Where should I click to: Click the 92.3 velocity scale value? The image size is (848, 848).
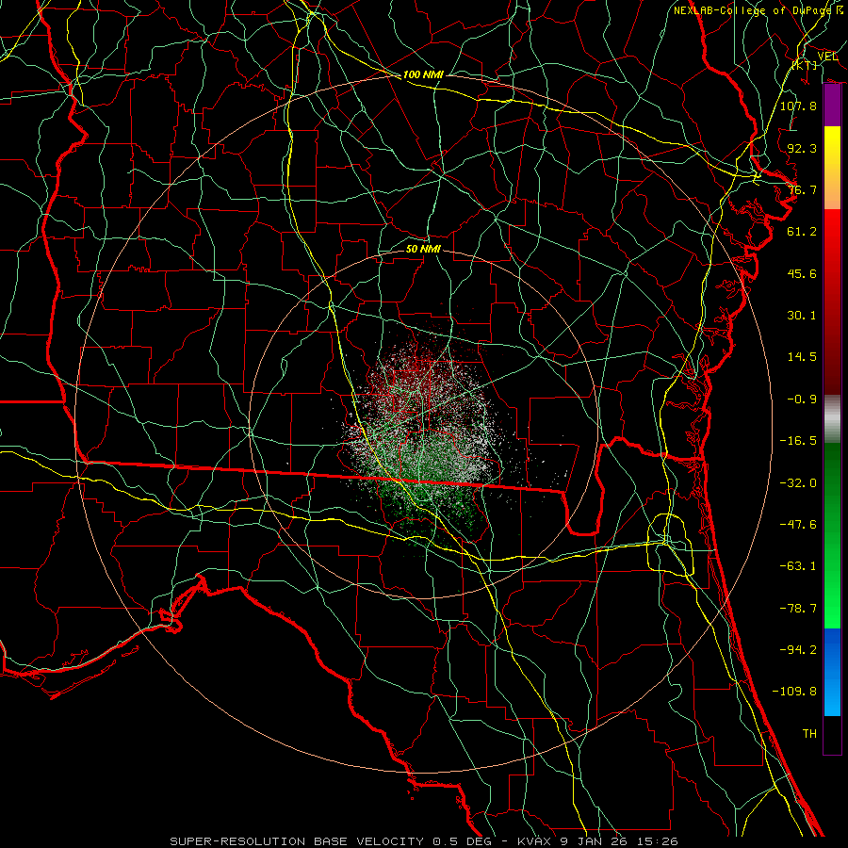click(x=802, y=148)
